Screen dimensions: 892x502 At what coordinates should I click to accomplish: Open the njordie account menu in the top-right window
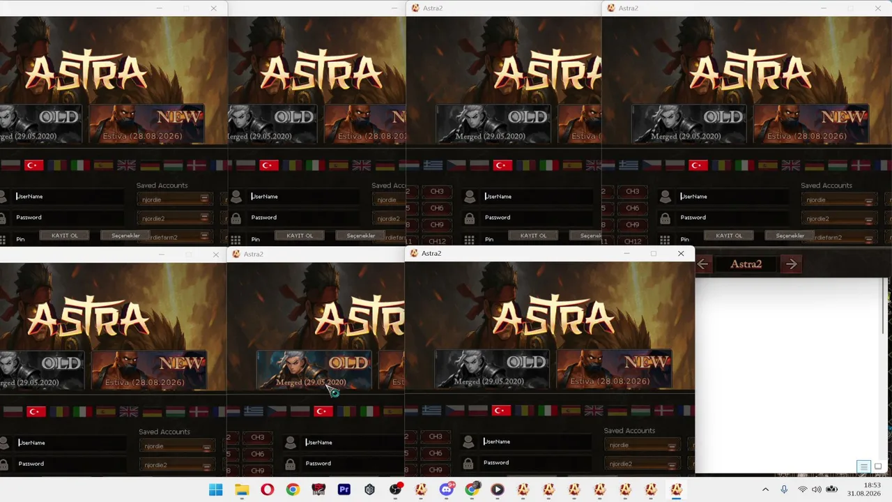[869, 201]
